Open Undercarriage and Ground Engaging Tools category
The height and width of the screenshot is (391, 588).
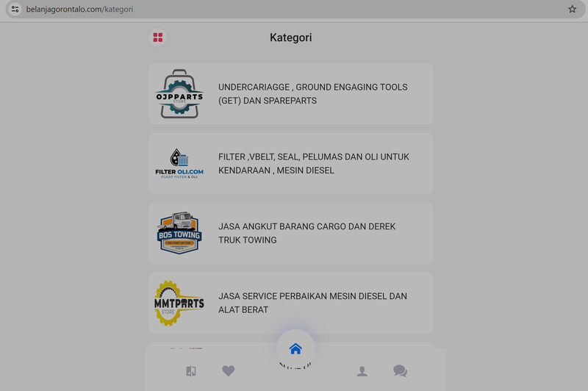click(x=312, y=94)
